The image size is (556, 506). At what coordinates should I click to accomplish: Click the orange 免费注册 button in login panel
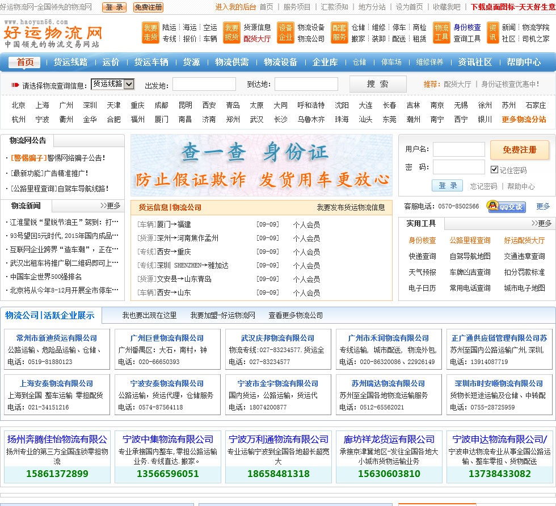(x=520, y=150)
